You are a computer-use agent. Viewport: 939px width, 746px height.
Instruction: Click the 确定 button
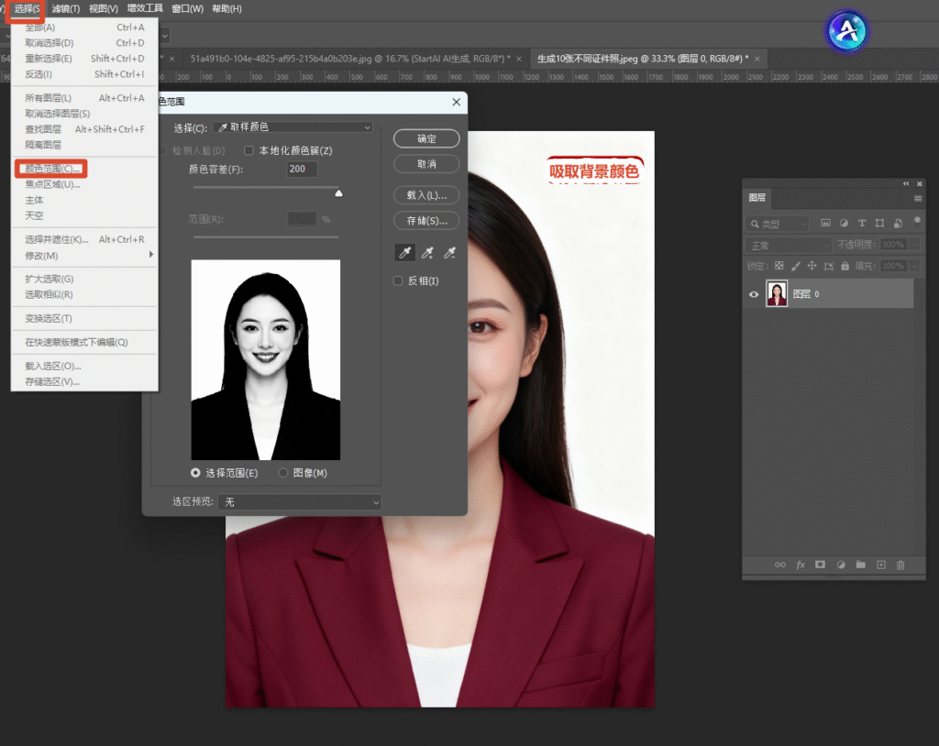426,138
